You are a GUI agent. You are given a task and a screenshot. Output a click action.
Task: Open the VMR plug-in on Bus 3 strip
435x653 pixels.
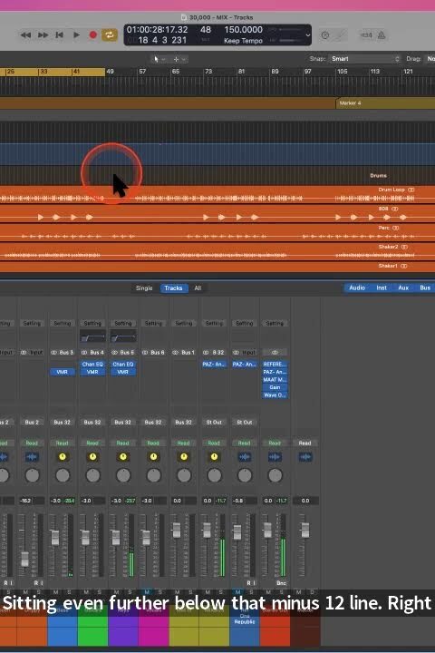(62, 372)
